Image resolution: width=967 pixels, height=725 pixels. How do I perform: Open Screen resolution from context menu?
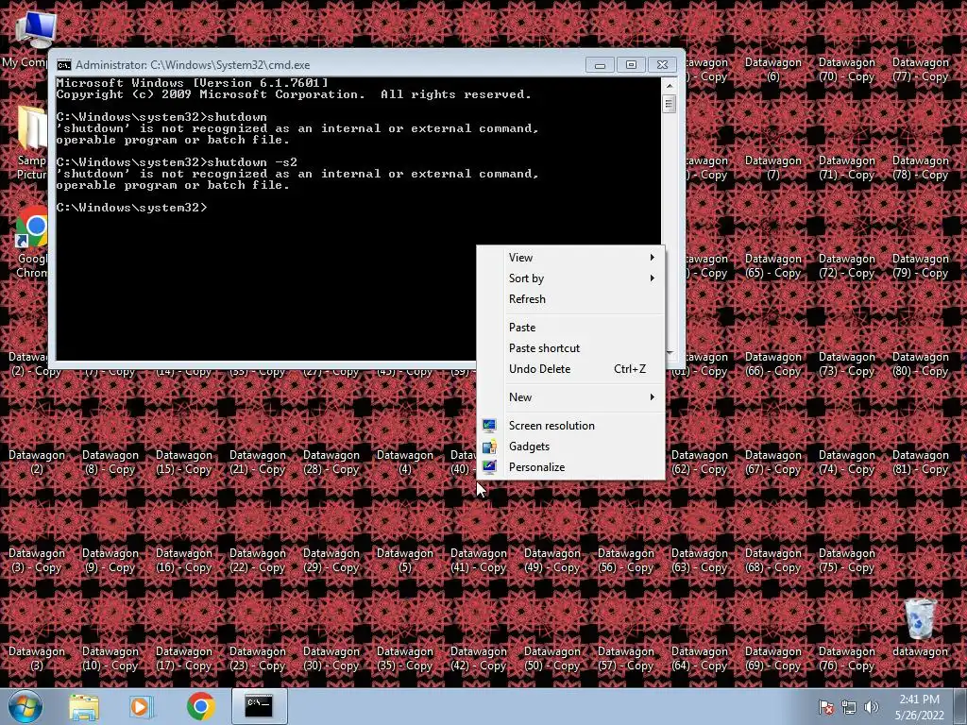571,426
